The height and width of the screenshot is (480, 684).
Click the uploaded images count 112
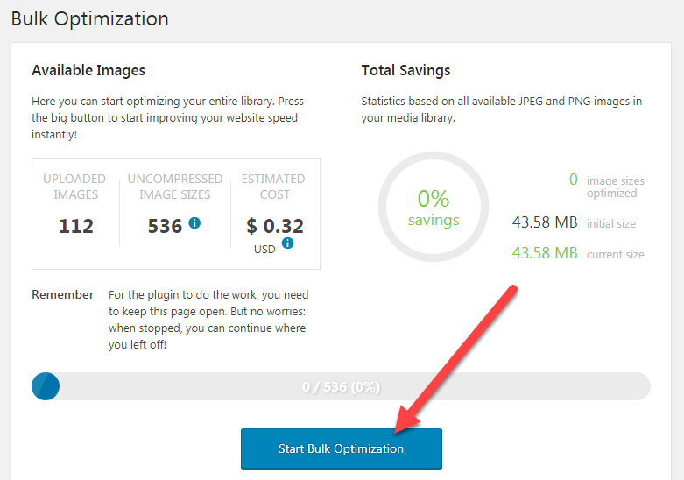76,226
